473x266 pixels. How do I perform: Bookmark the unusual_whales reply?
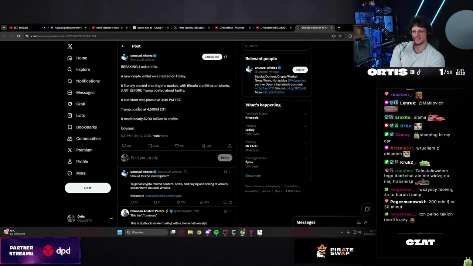click(x=225, y=202)
